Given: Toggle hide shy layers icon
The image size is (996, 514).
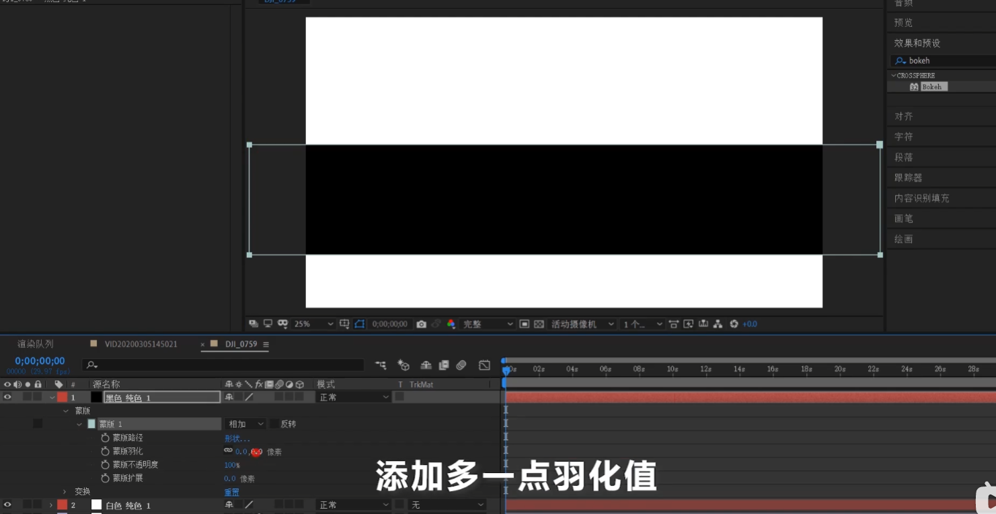Looking at the screenshot, I should tap(426, 365).
